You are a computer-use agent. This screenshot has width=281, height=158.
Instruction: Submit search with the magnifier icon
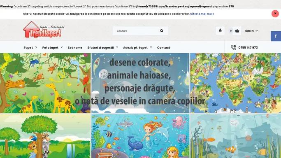pyautogui.click(x=162, y=31)
